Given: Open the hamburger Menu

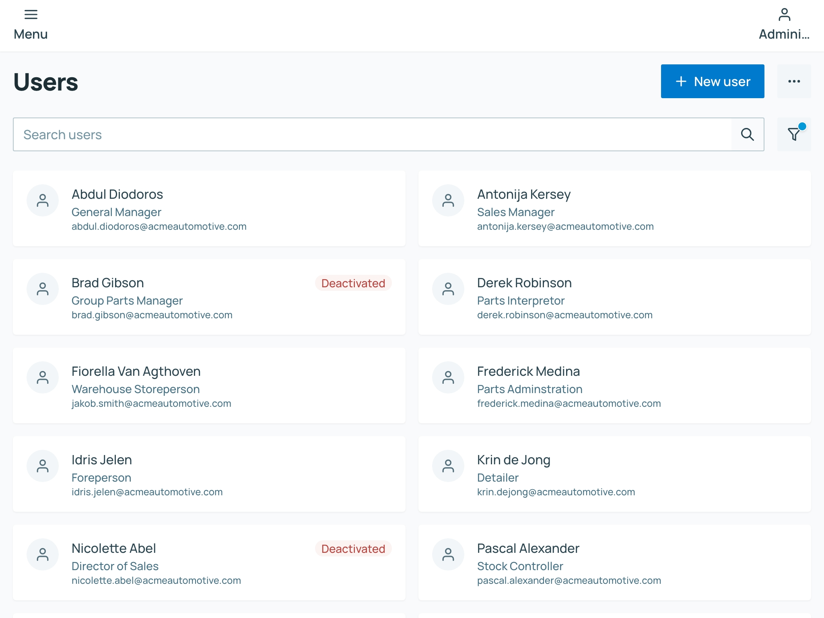Looking at the screenshot, I should click(x=31, y=25).
